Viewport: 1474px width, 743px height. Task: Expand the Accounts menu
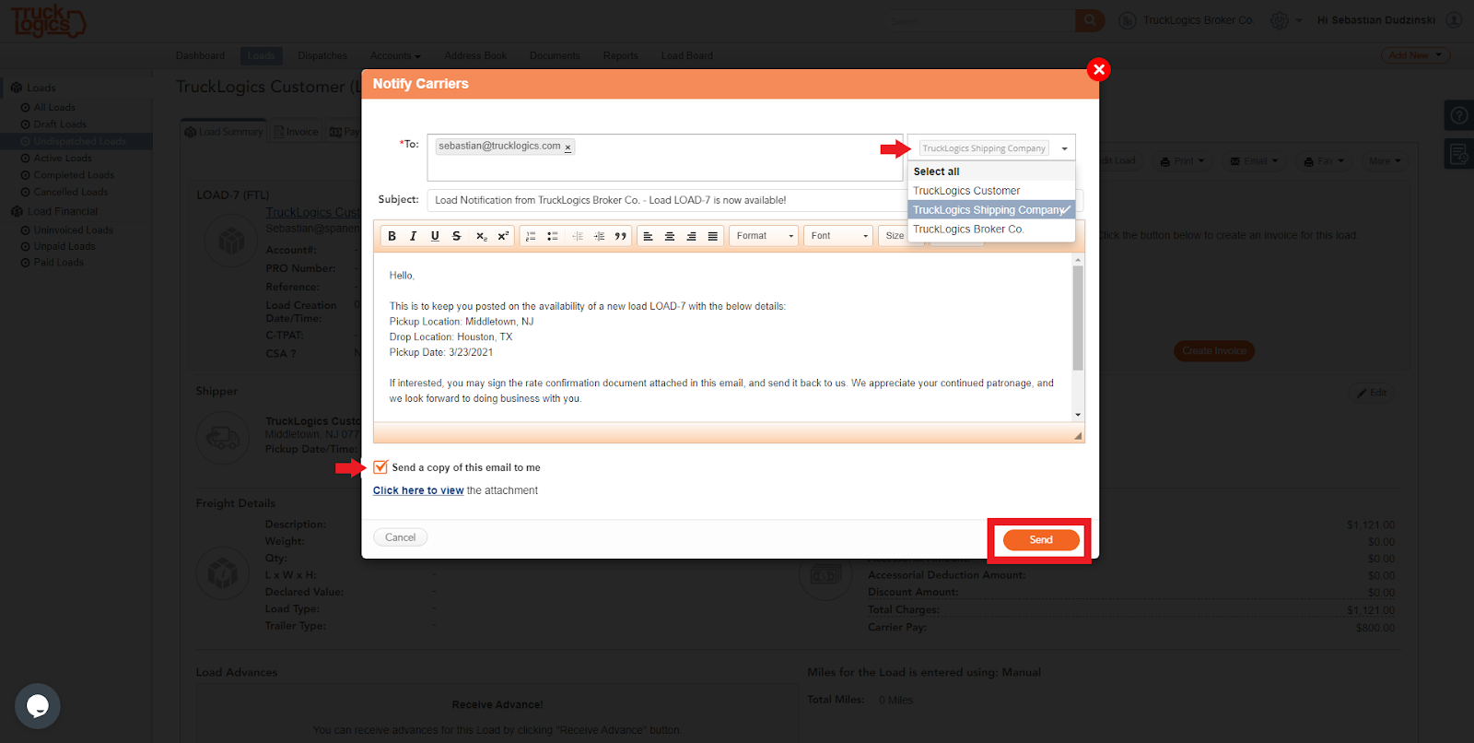pos(395,56)
